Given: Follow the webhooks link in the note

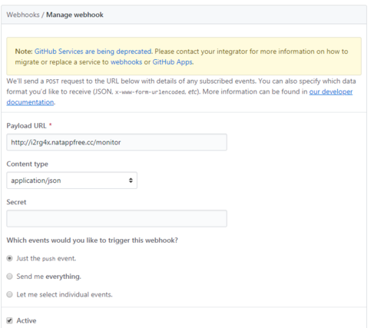Looking at the screenshot, I should [126, 62].
